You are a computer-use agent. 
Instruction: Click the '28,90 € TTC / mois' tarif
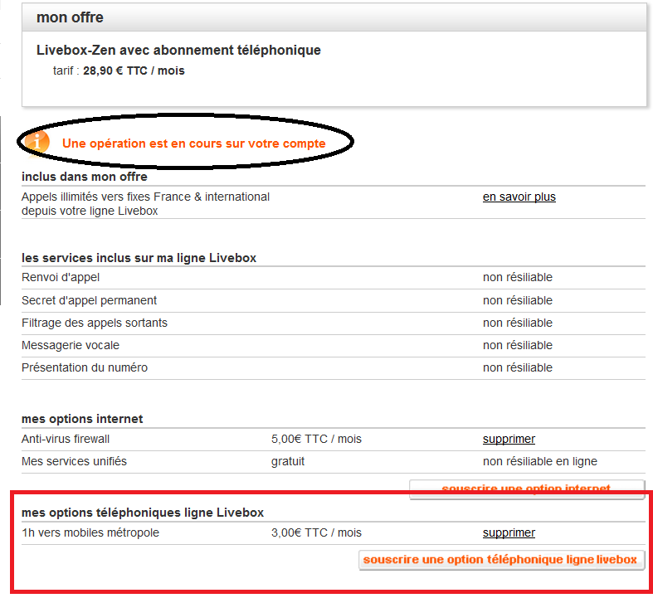coord(134,70)
